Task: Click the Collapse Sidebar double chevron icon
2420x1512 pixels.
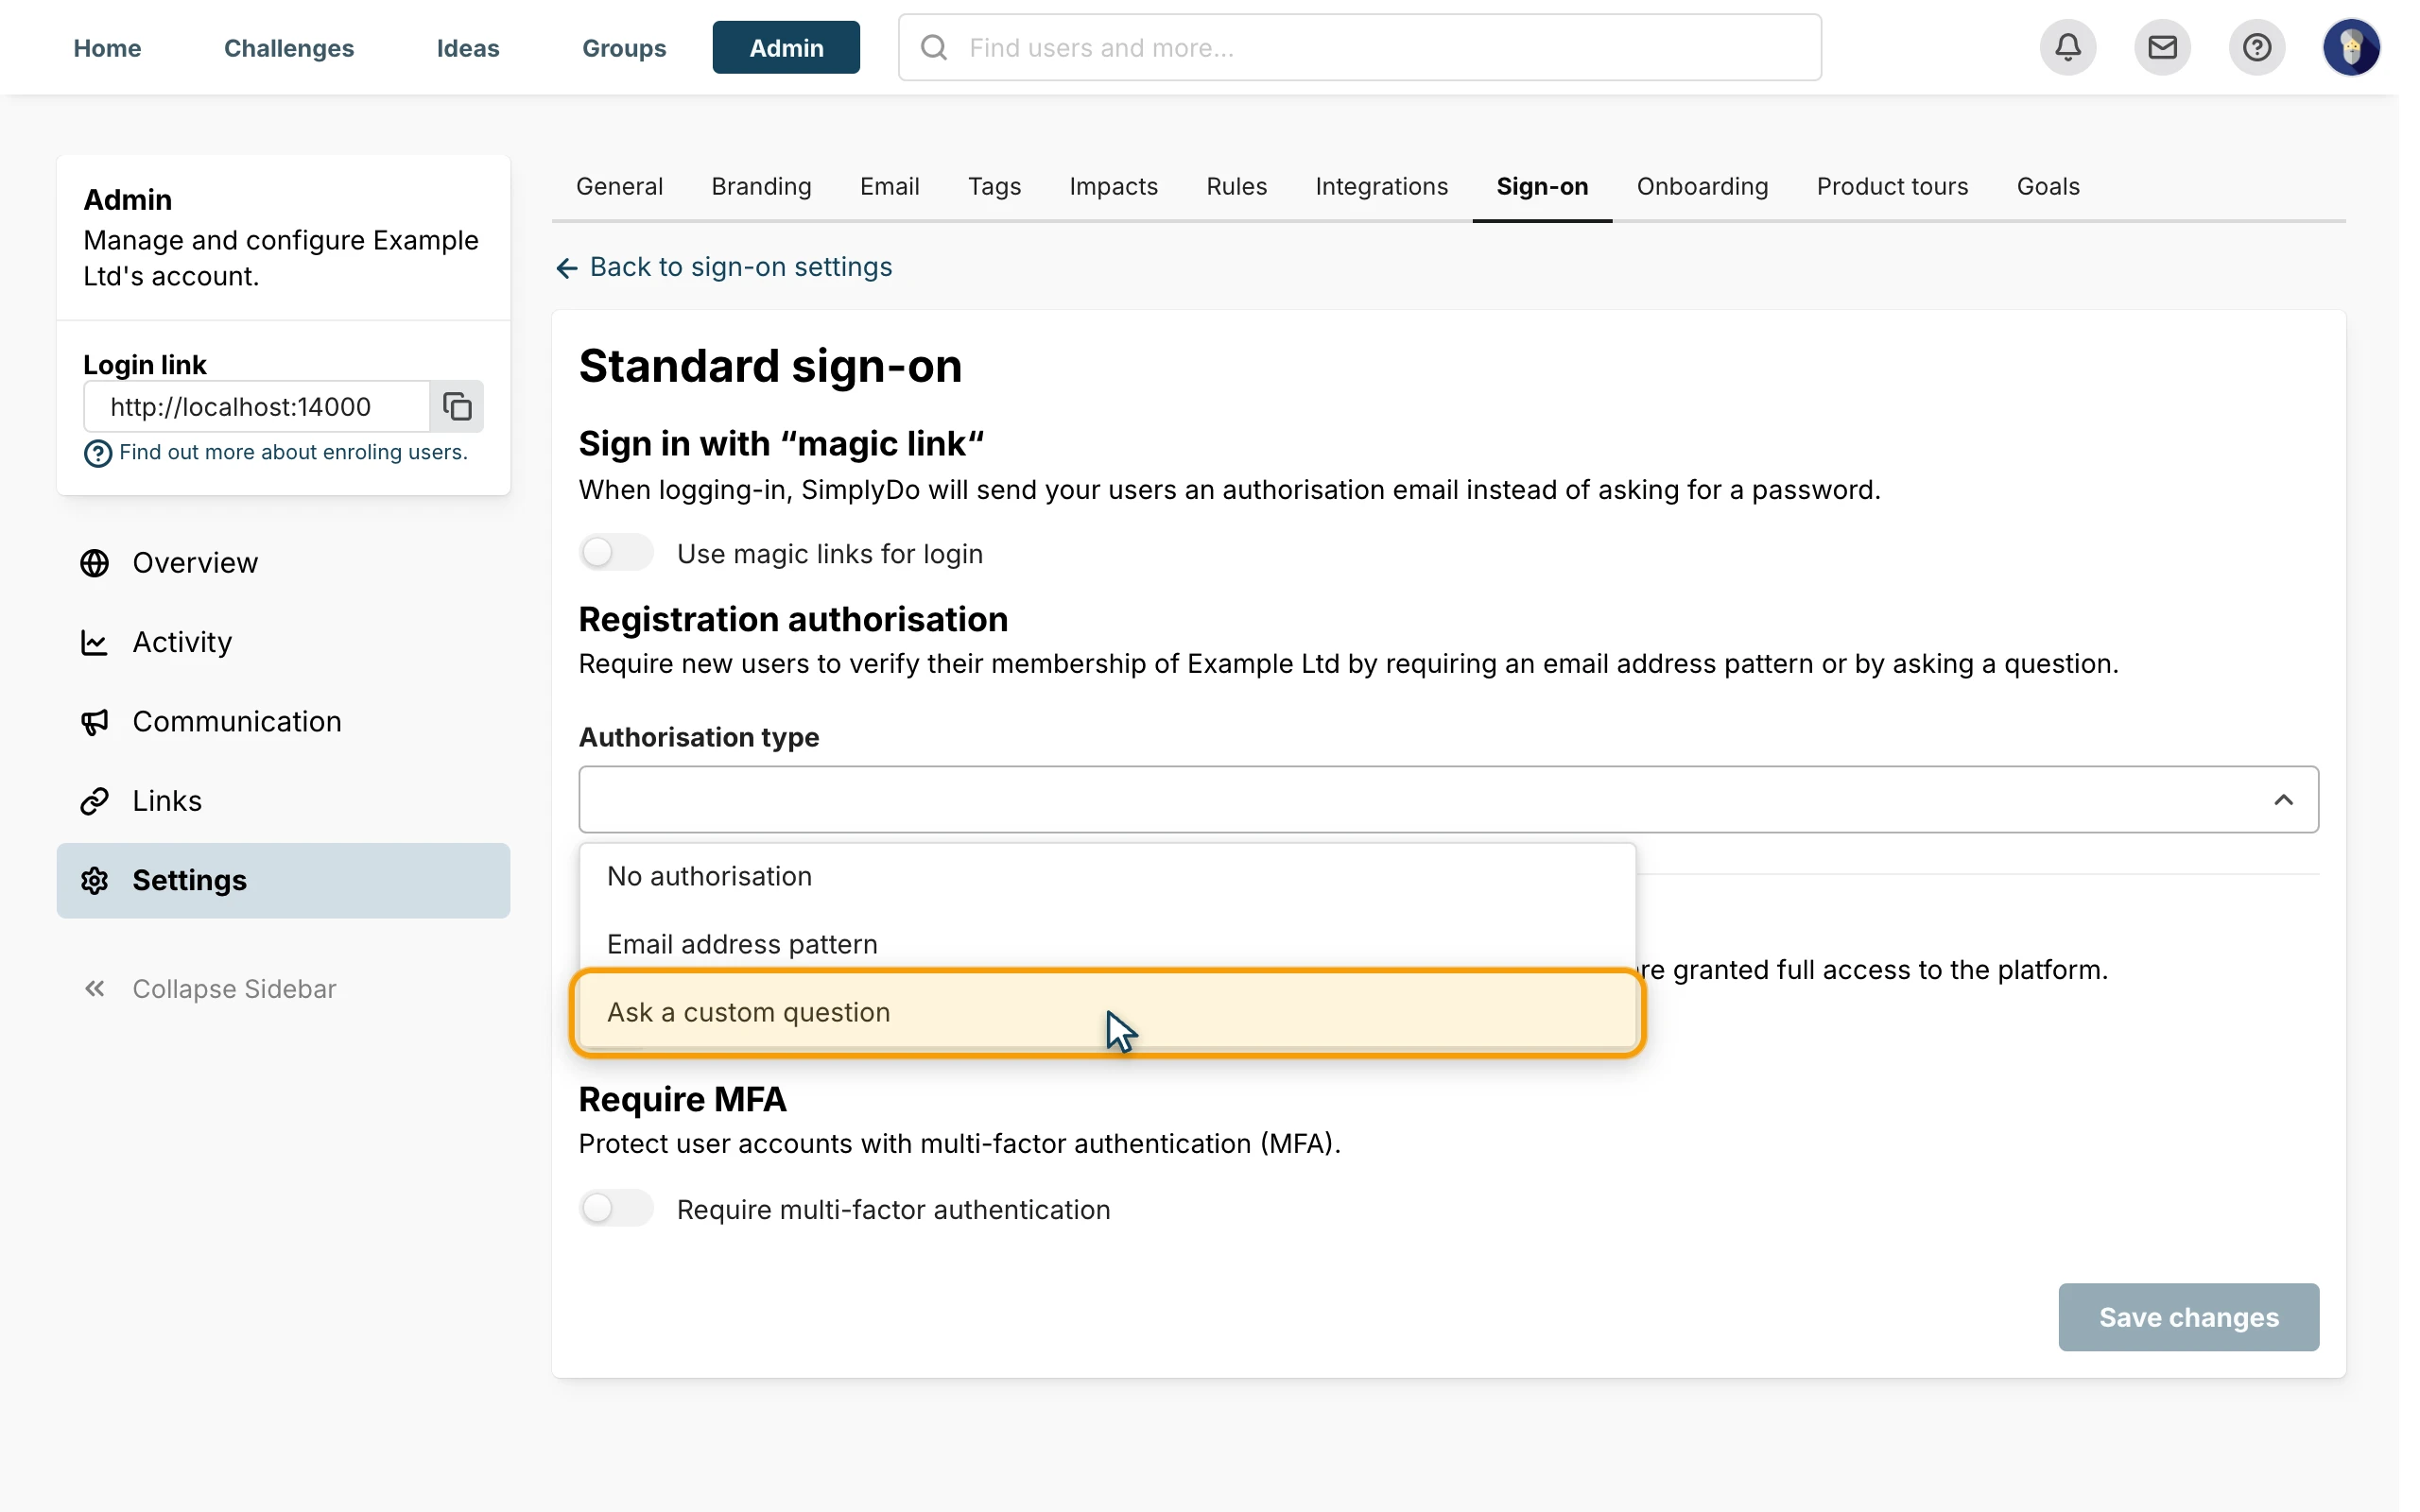Action: pyautogui.click(x=94, y=989)
